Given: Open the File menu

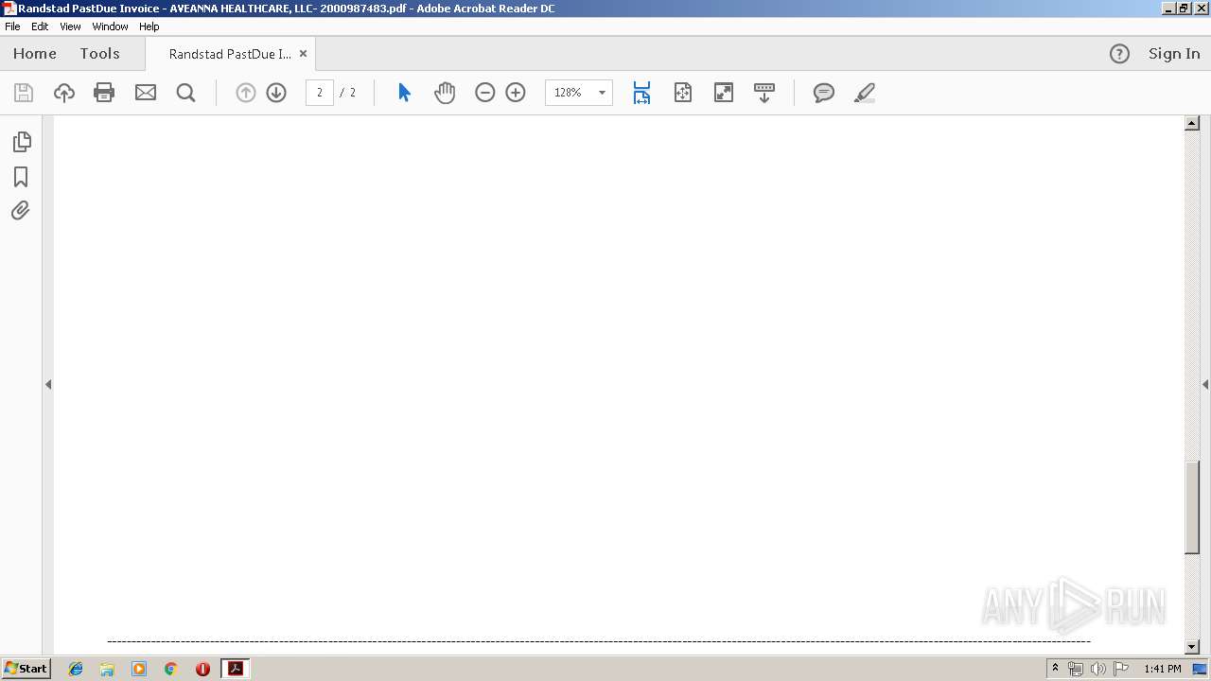Looking at the screenshot, I should tap(12, 26).
